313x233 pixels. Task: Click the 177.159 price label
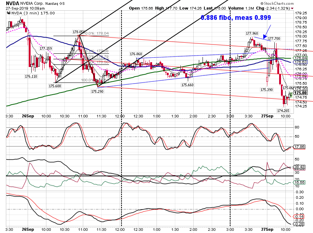point(46,49)
